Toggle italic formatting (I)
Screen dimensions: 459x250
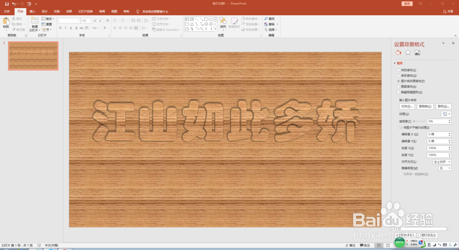point(66,28)
